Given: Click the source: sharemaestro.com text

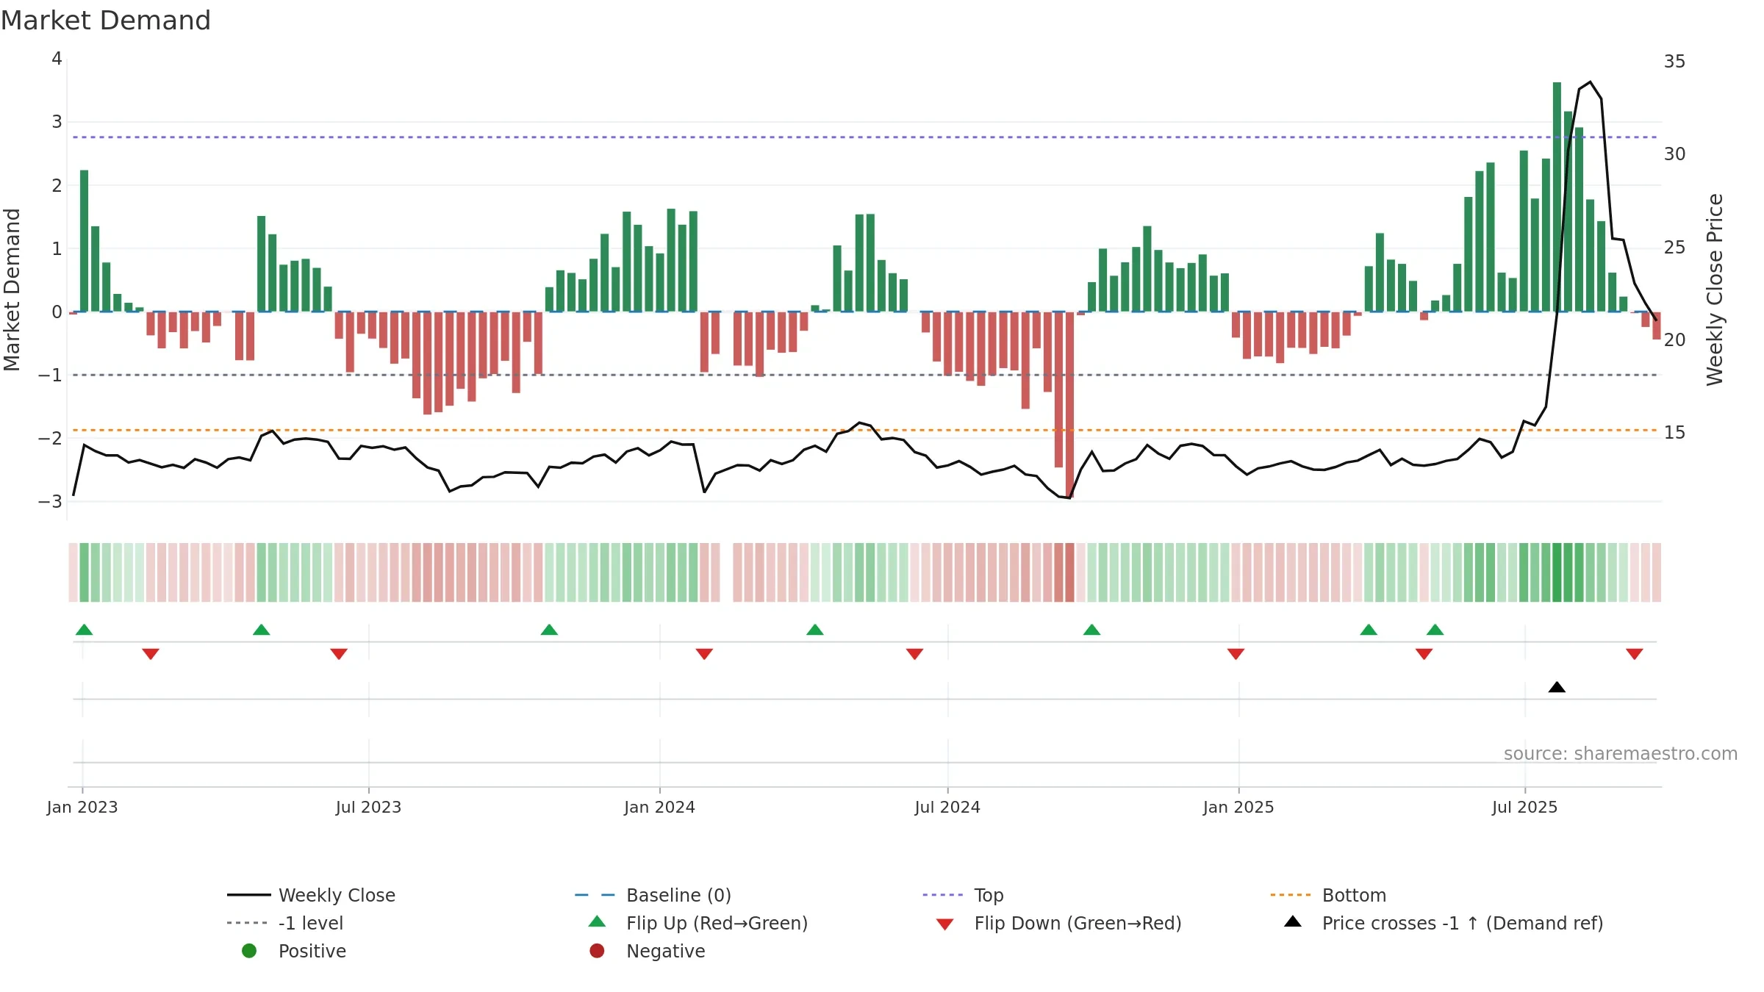Looking at the screenshot, I should point(1621,754).
